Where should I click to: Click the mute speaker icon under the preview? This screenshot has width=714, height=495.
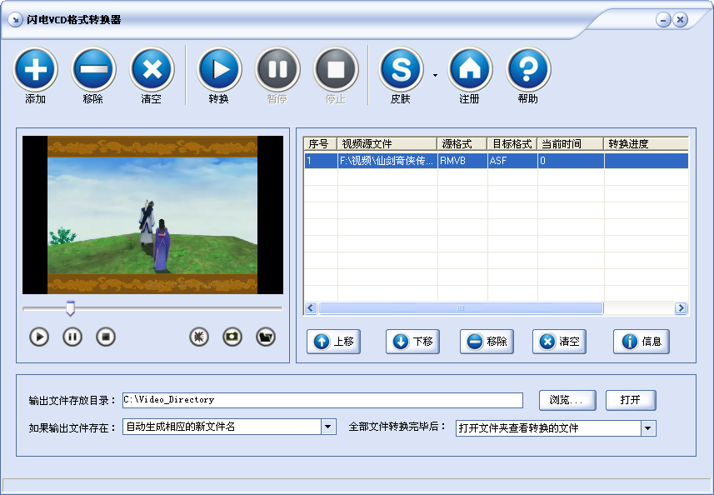(199, 337)
